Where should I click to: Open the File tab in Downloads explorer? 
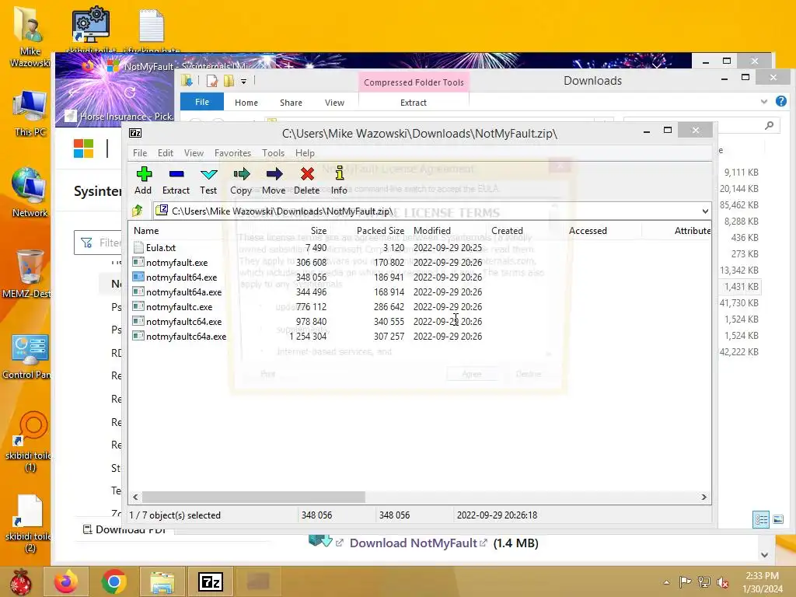click(x=202, y=102)
